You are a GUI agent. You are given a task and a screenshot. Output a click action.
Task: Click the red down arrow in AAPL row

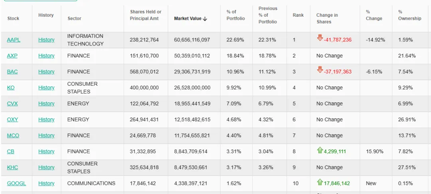(x=320, y=38)
